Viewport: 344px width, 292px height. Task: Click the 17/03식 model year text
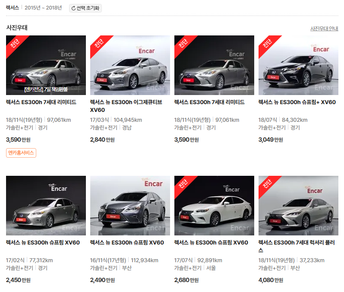(x=99, y=120)
